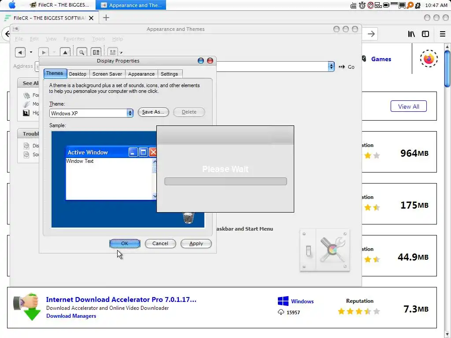Select Appearance and Themes taskbar item
Viewport: 451px width, 338px height.
tap(131, 5)
